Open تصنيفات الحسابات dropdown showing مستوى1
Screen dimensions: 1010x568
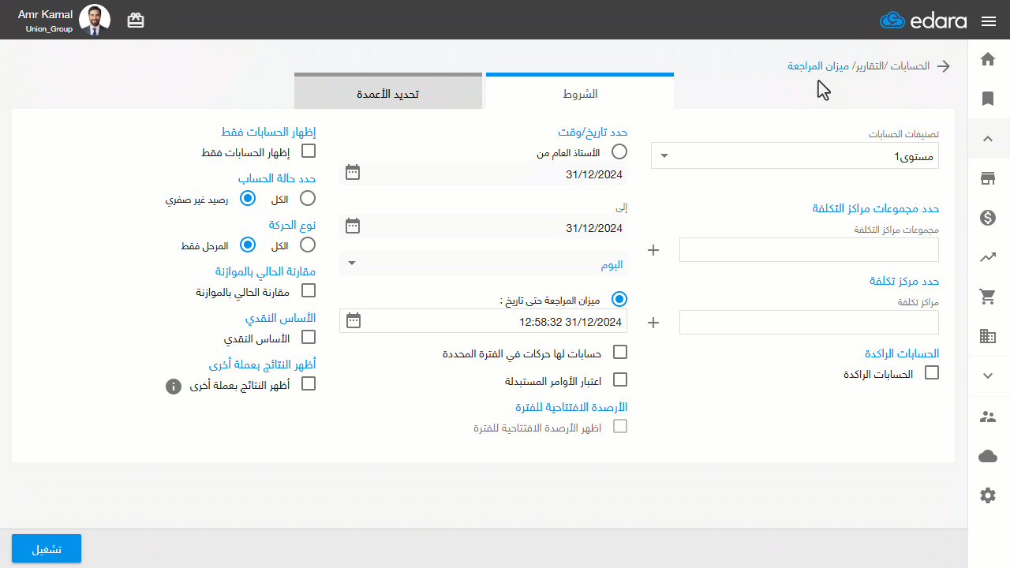[x=795, y=156]
